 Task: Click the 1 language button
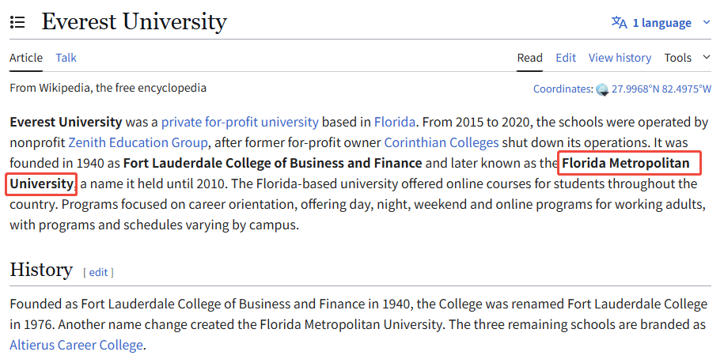click(x=661, y=23)
